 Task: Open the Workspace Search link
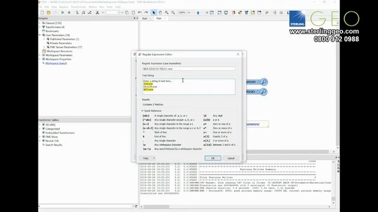coord(56,63)
